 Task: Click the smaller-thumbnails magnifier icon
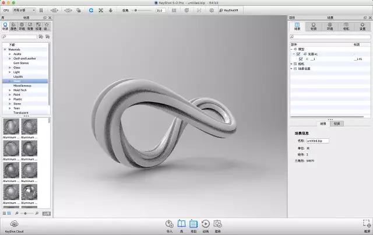click(x=17, y=213)
